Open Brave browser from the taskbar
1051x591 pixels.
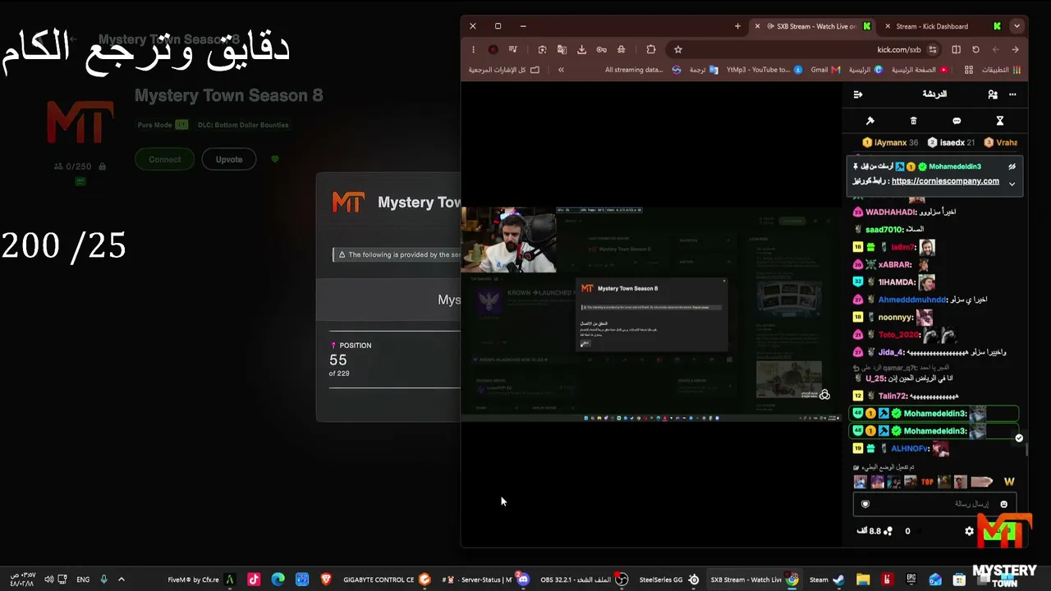(326, 580)
